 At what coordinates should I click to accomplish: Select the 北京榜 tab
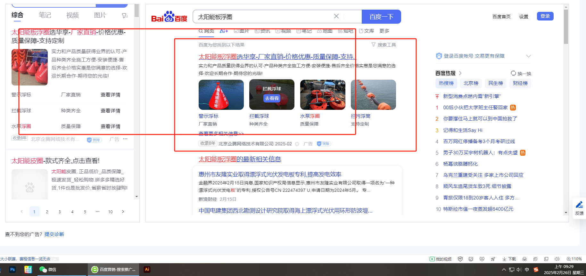471,83
